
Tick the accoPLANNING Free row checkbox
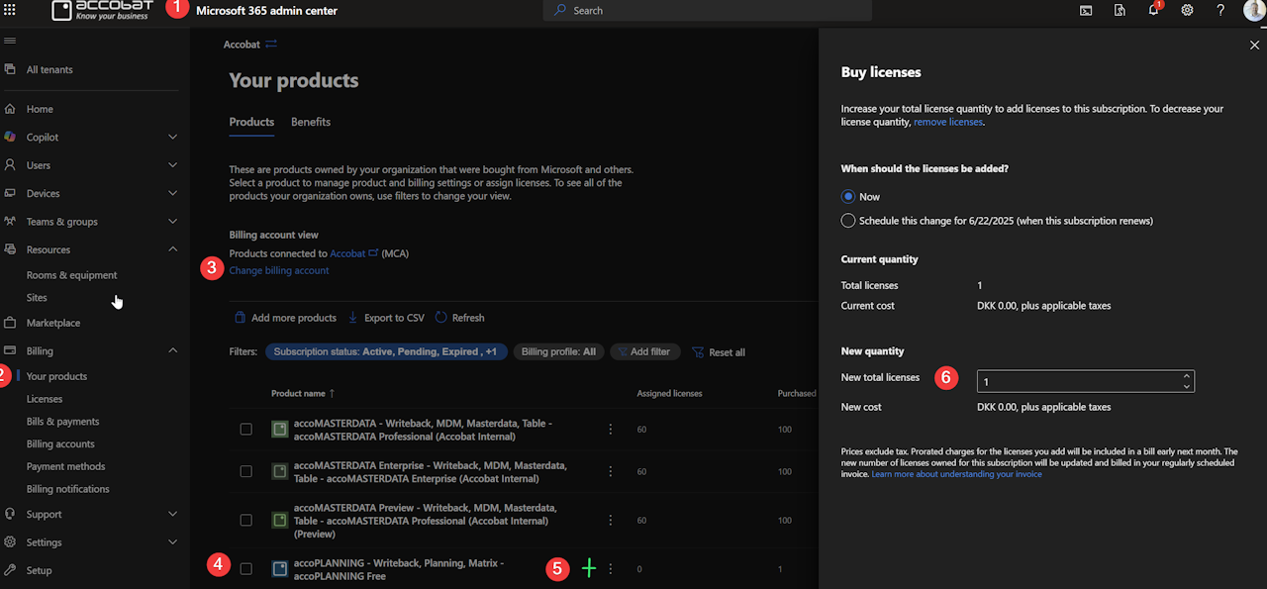coord(246,569)
